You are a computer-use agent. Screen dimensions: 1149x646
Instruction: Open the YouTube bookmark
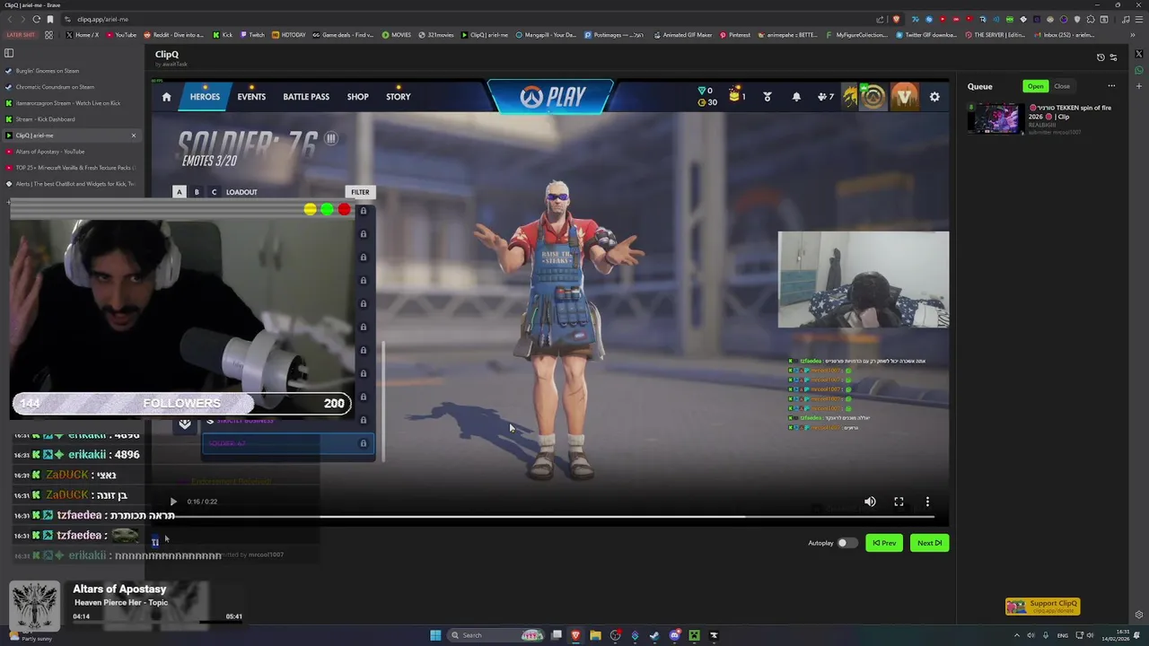click(x=121, y=35)
